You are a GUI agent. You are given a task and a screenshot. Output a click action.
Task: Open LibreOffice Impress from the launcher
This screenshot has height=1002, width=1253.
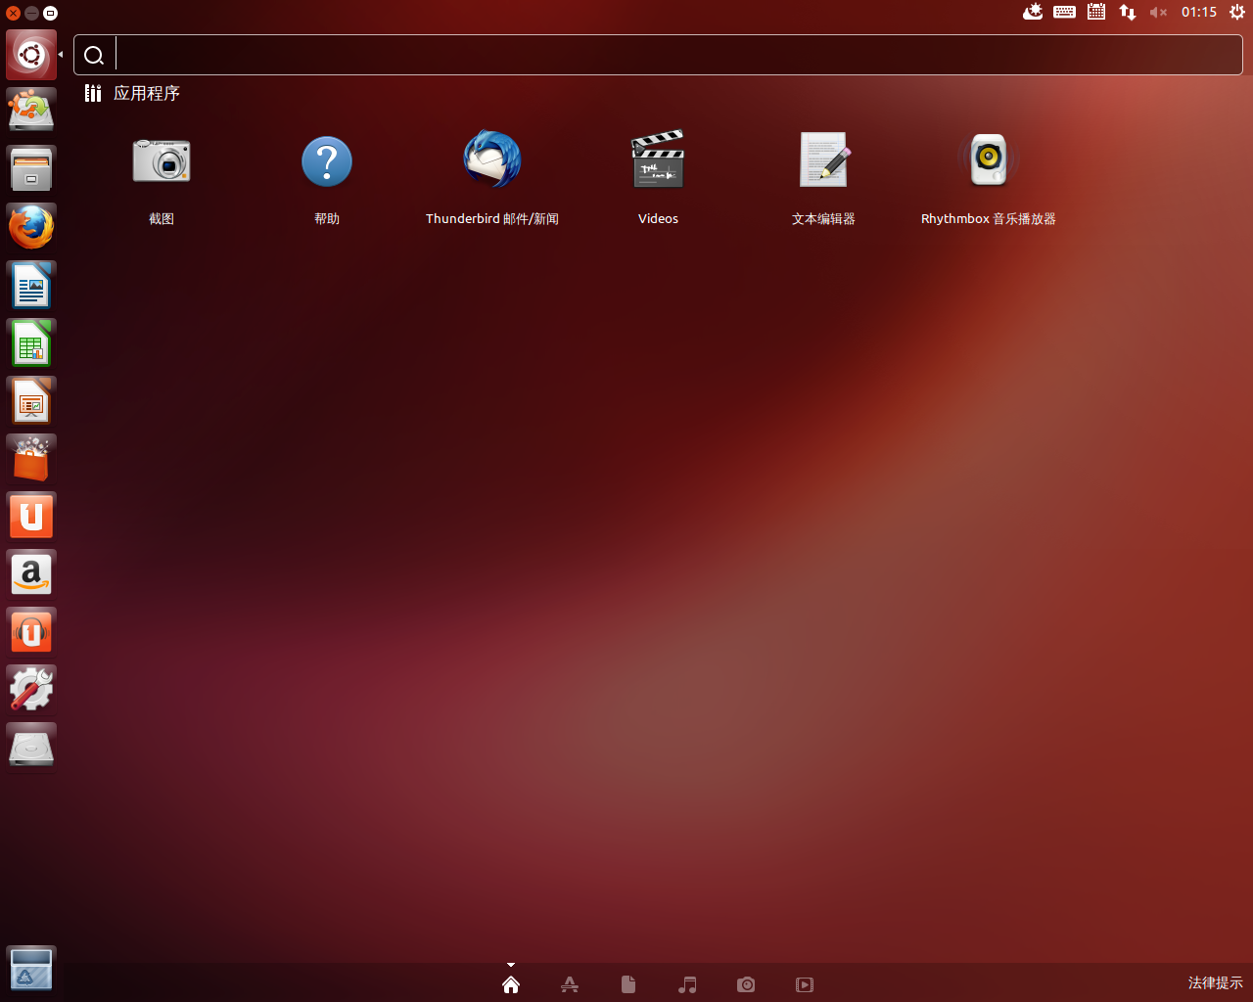click(x=31, y=401)
